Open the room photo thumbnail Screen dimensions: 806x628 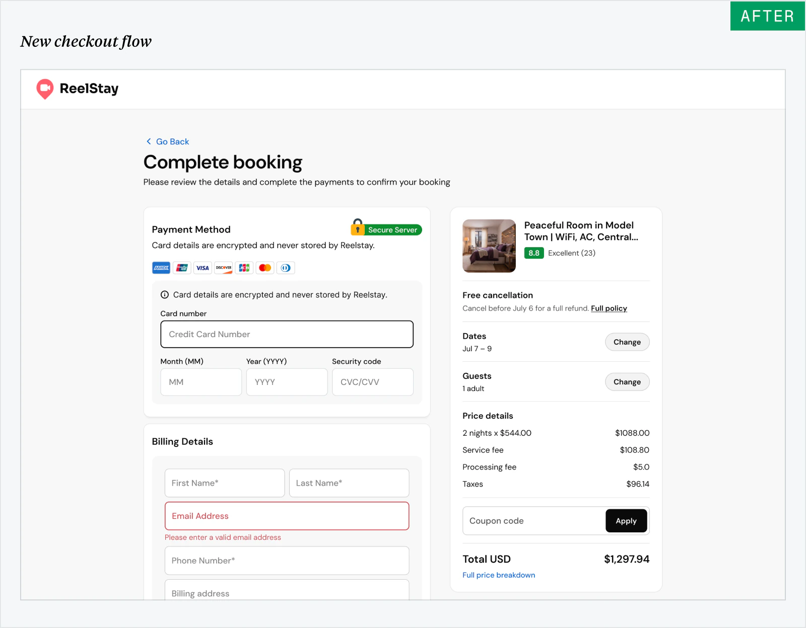489,246
